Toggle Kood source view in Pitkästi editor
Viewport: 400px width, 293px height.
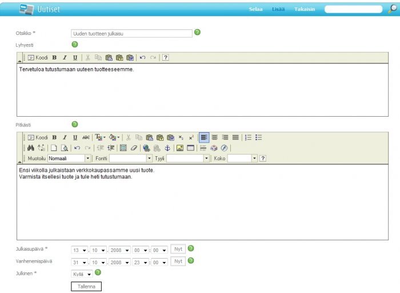(38, 137)
